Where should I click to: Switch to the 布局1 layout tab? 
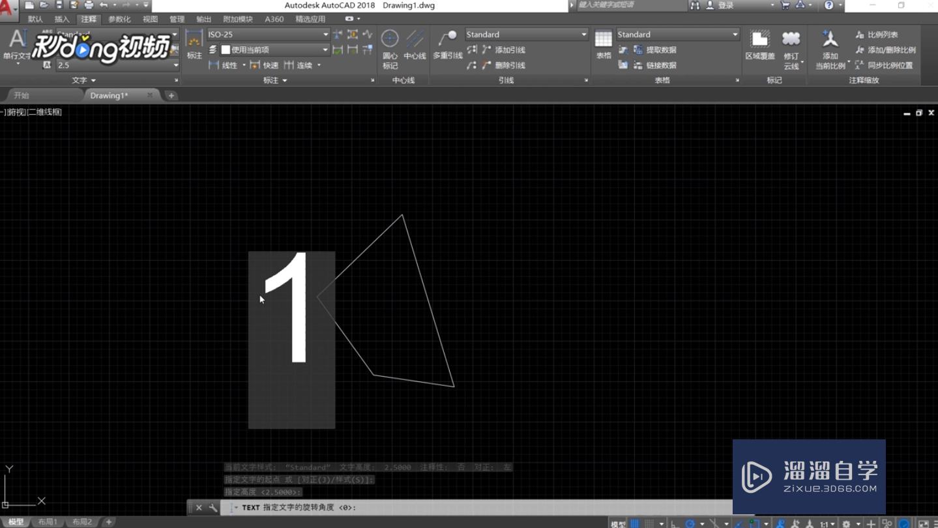(48, 522)
